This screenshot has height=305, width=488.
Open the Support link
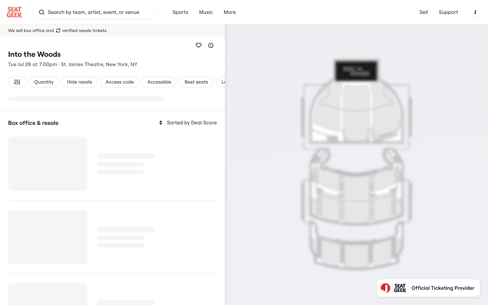coord(448,12)
